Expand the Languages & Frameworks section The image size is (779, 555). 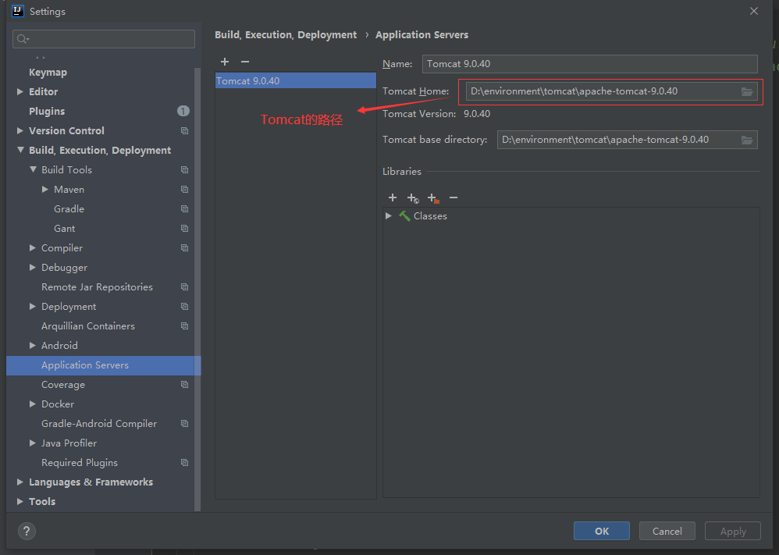pyautogui.click(x=20, y=482)
